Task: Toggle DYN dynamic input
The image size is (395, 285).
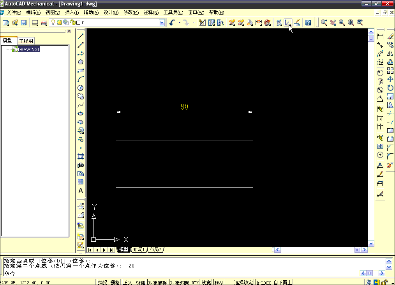Action: coord(195,283)
